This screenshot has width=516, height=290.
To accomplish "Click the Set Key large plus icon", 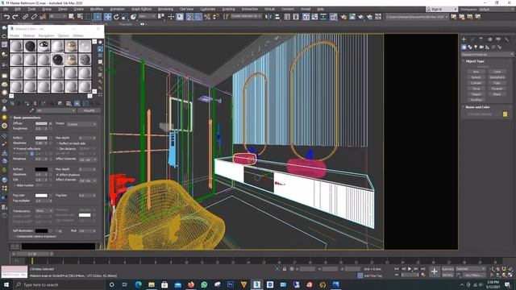I will [x=435, y=271].
